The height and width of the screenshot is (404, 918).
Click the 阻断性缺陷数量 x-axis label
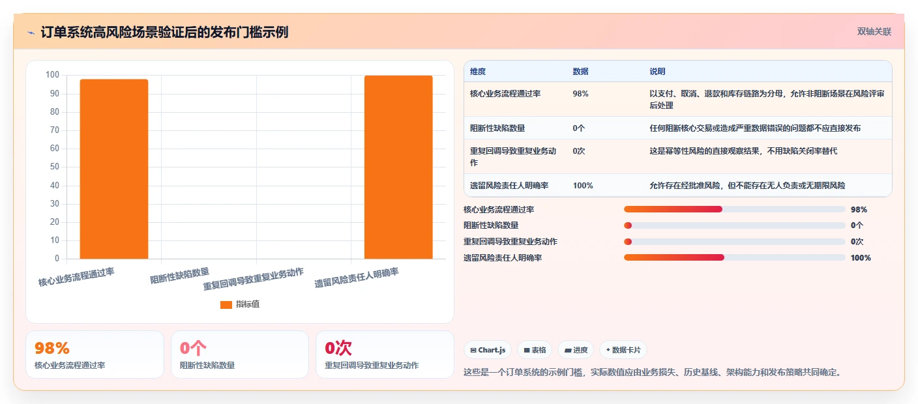pyautogui.click(x=180, y=276)
